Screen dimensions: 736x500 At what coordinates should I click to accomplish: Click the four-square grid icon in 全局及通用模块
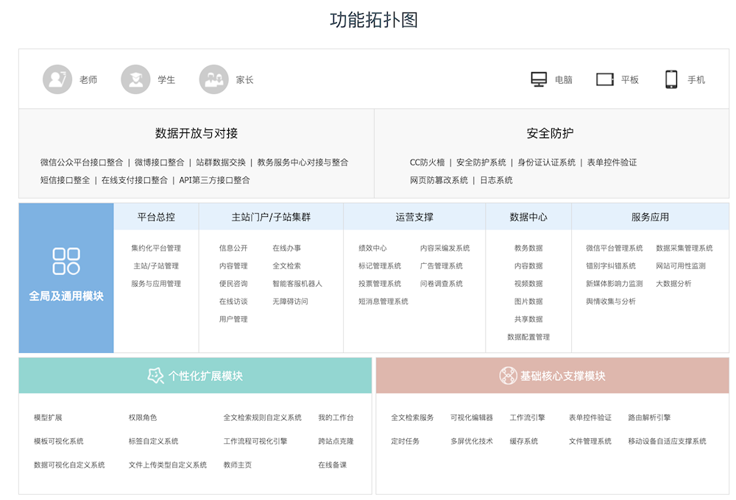tap(66, 261)
